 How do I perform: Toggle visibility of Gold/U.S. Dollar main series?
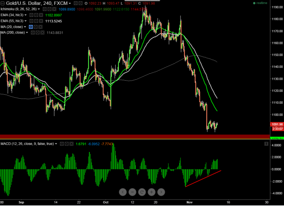76,3
